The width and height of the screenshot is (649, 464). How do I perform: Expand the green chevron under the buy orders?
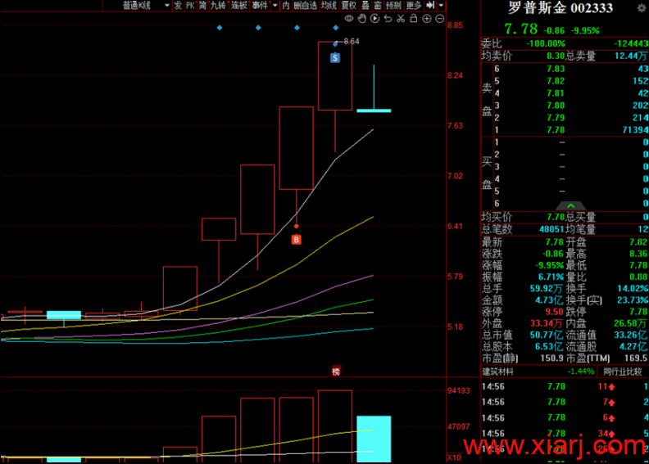coord(571,205)
